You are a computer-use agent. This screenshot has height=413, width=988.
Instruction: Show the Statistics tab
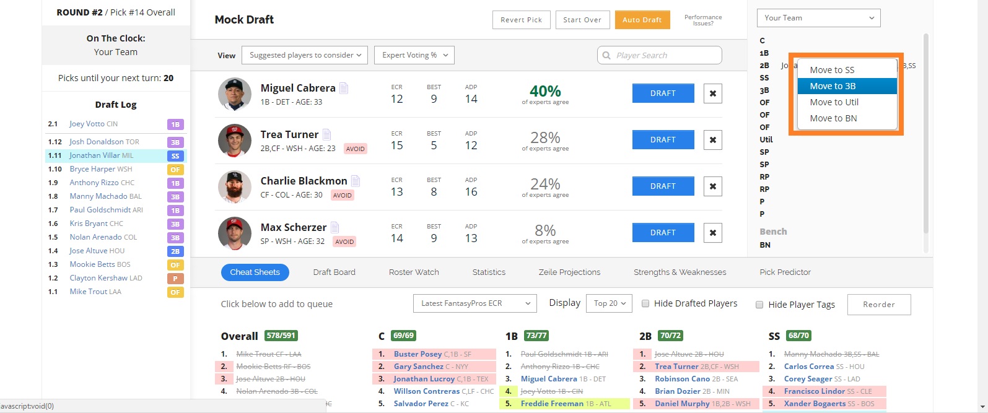click(489, 272)
